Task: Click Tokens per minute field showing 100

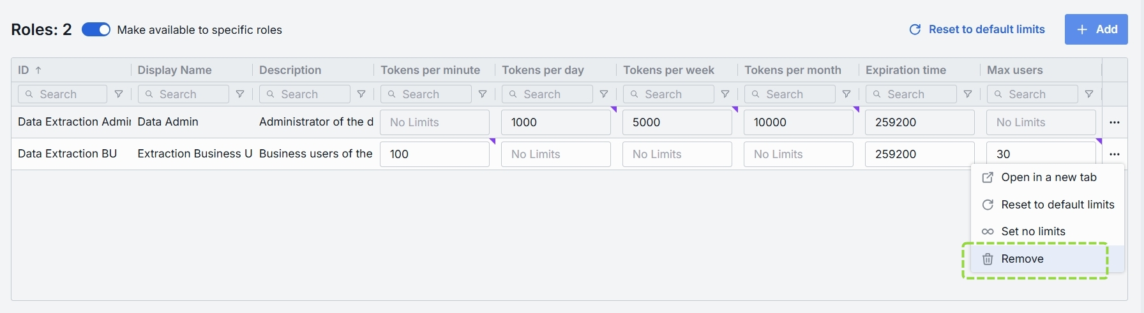Action: pyautogui.click(x=434, y=154)
